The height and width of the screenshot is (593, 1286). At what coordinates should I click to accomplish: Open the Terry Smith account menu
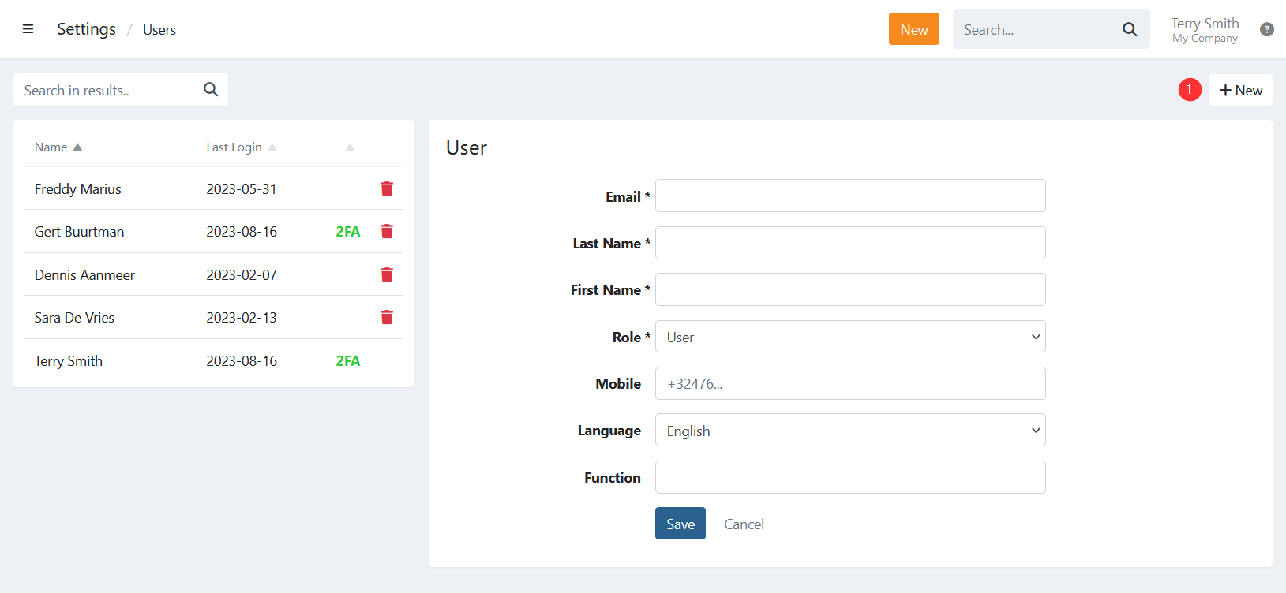[1204, 29]
